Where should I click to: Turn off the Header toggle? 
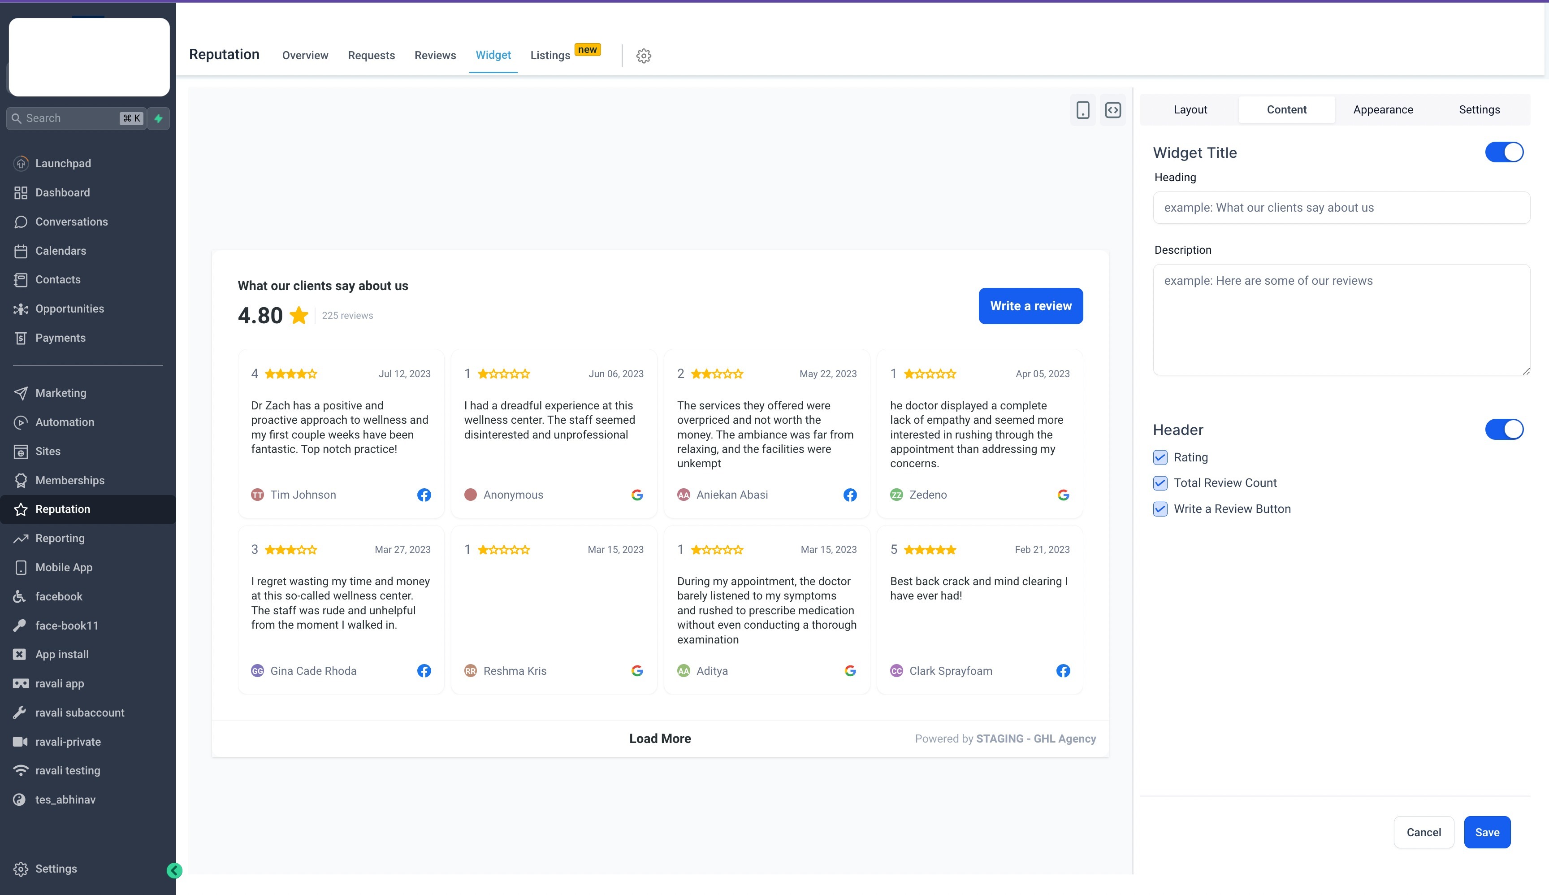(x=1504, y=430)
